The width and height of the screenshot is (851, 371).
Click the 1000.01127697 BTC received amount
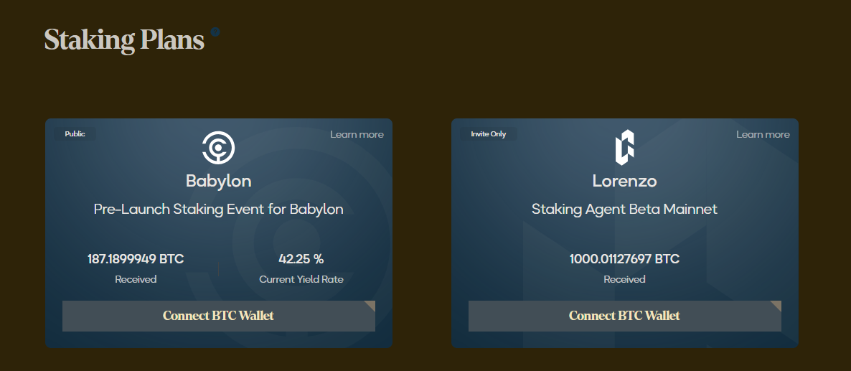(x=624, y=259)
